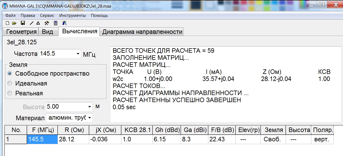The width and height of the screenshot is (343, 156).
Task: Select the Свободное пространство radio button
Action: click(10, 74)
